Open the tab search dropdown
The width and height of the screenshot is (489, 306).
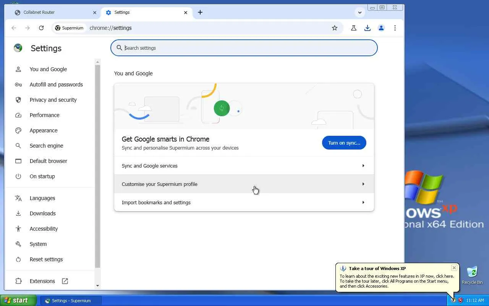[x=360, y=12]
